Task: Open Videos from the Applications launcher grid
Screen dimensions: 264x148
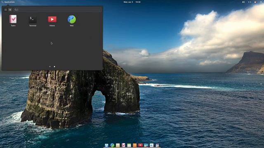Action: click(x=52, y=21)
